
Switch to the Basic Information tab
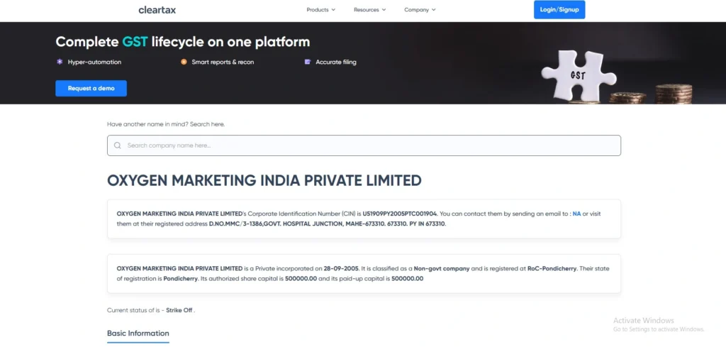tap(138, 334)
